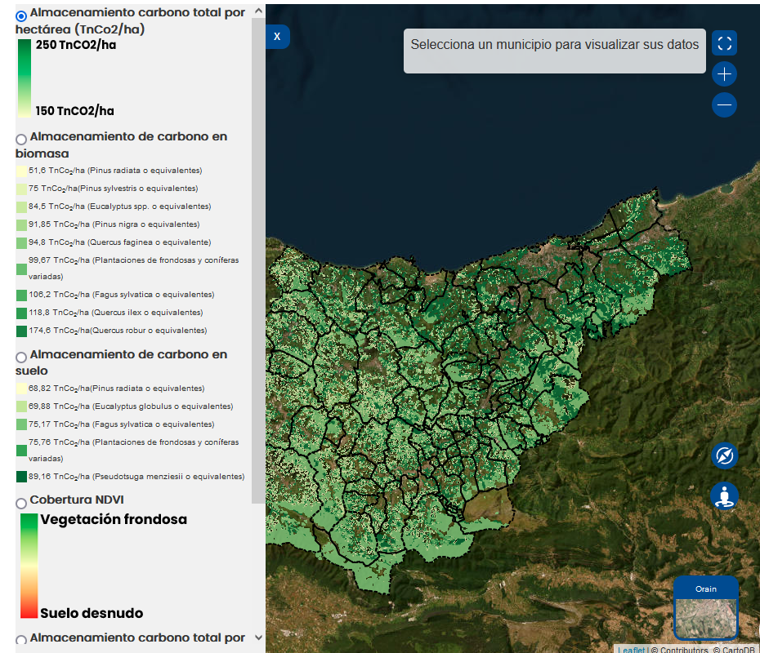Click the legend panel scrollbar thumb
Image resolution: width=760 pixels, height=653 pixels.
[258, 261]
